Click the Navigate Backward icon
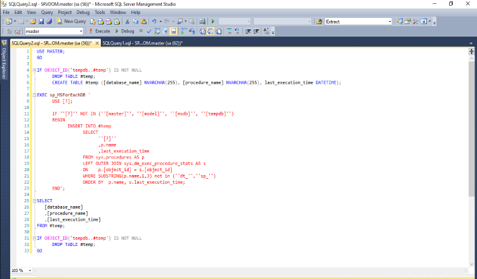 (180, 22)
